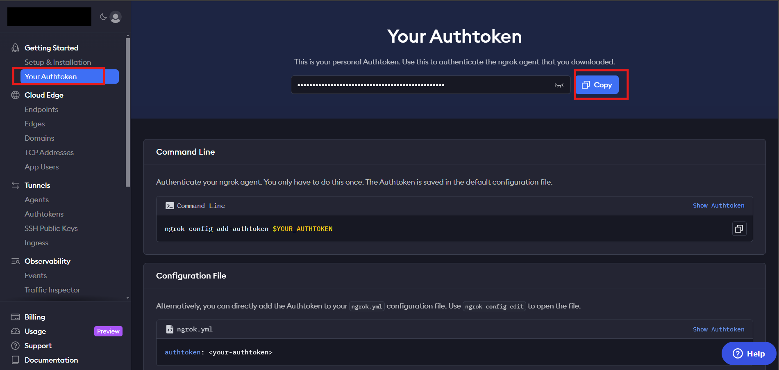Open Edges page
779x370 pixels.
35,123
